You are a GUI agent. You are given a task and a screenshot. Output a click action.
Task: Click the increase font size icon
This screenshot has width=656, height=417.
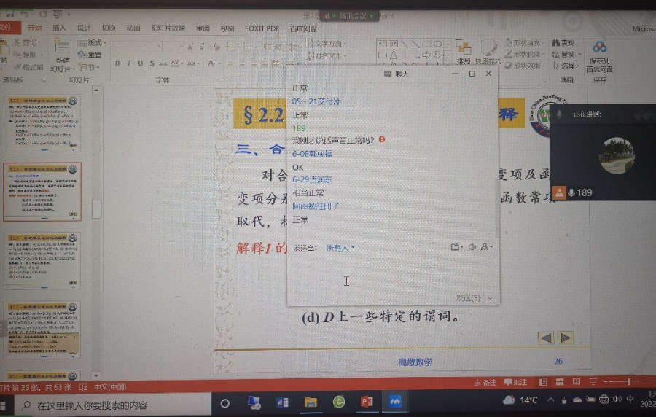click(x=190, y=47)
